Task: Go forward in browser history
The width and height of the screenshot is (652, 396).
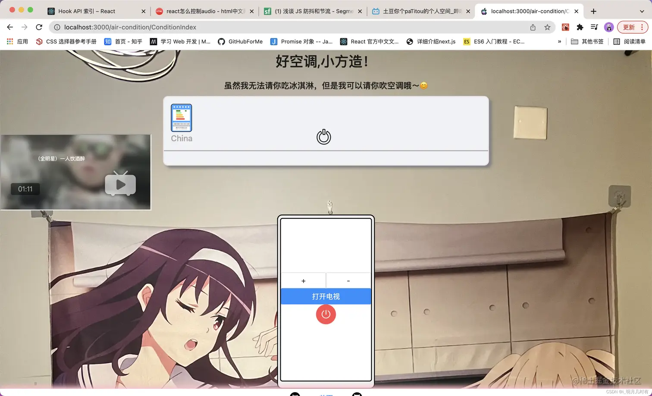Action: coord(24,27)
